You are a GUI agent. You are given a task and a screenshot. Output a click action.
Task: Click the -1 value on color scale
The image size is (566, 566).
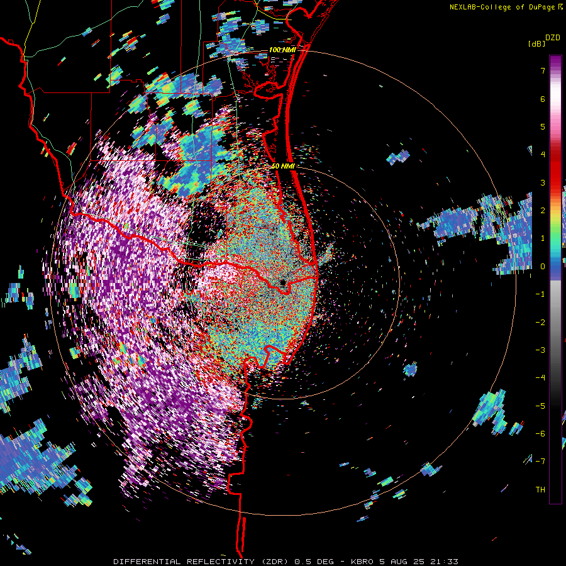(x=540, y=294)
